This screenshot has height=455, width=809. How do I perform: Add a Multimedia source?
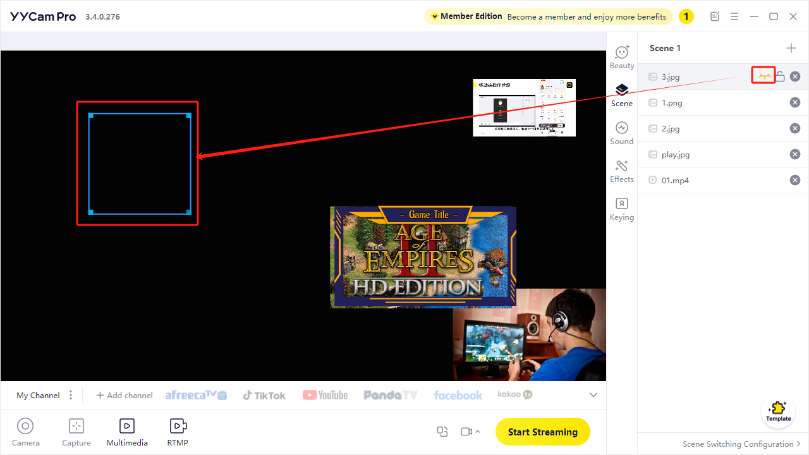[x=127, y=432]
